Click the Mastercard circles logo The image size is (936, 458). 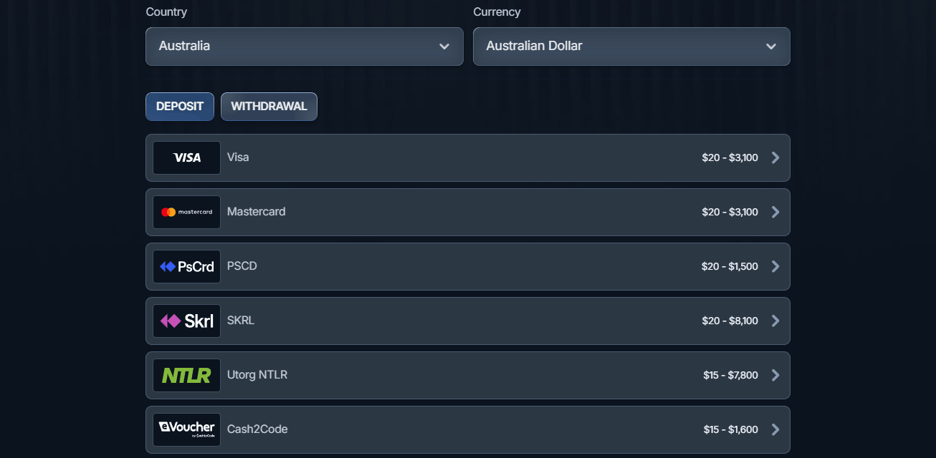click(x=171, y=212)
